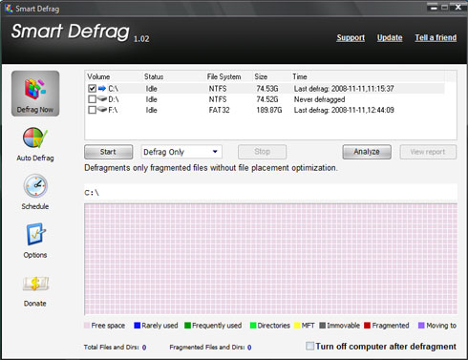Image resolution: width=468 pixels, height=360 pixels.
Task: Click the blue Rarely used legend swatch
Action: [138, 326]
